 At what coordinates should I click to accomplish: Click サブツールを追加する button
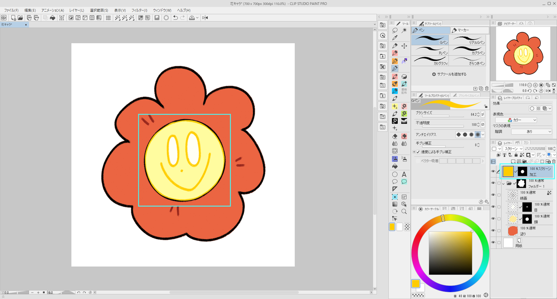coord(449,74)
